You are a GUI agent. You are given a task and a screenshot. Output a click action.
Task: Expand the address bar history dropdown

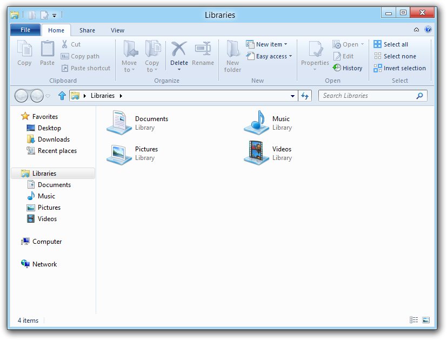click(293, 96)
